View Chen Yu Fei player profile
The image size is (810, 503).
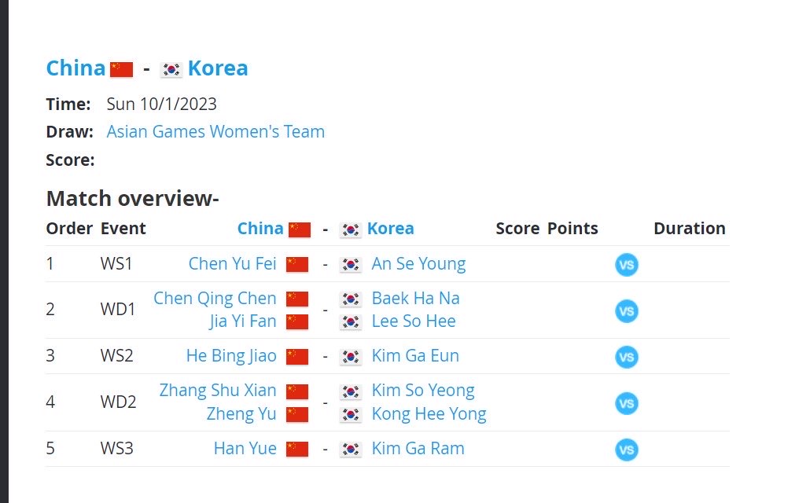pyautogui.click(x=233, y=263)
